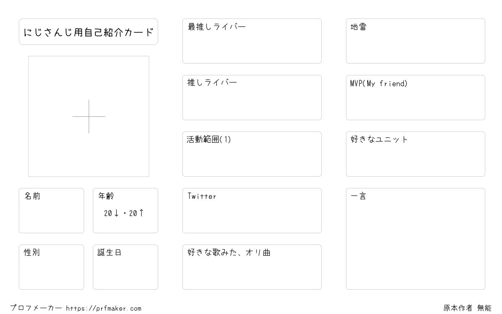The image size is (502, 314).
Task: Select the 一言 comment box
Action: click(x=415, y=239)
